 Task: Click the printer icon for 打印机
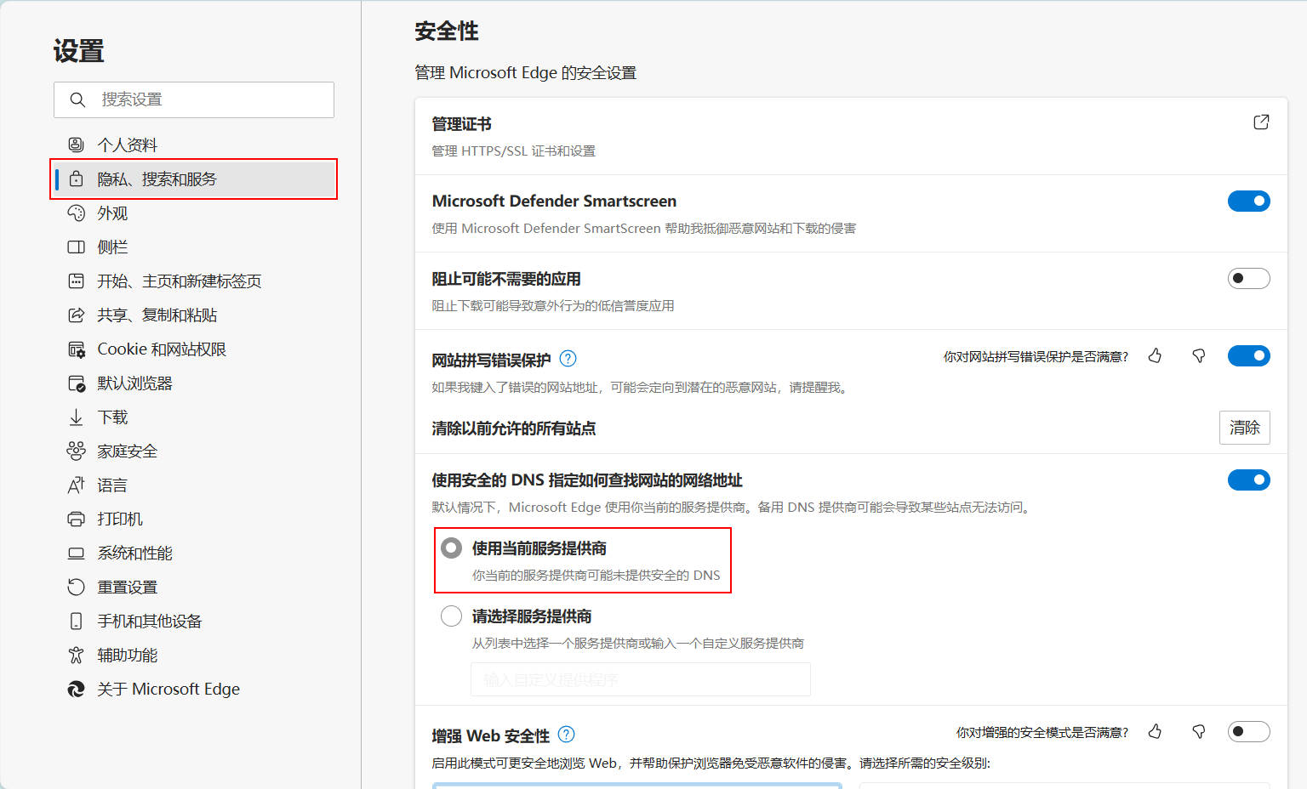pos(76,519)
